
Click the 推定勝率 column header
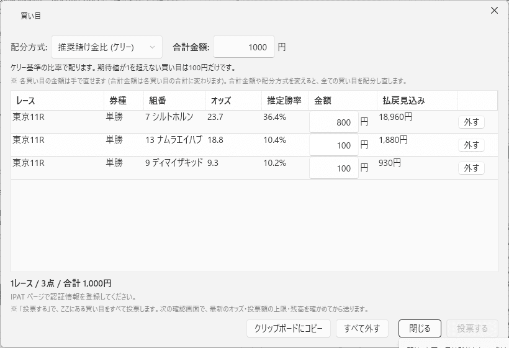click(286, 101)
